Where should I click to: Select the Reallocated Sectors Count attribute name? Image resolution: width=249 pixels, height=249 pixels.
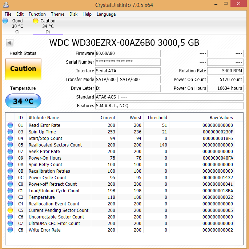click(x=55, y=145)
